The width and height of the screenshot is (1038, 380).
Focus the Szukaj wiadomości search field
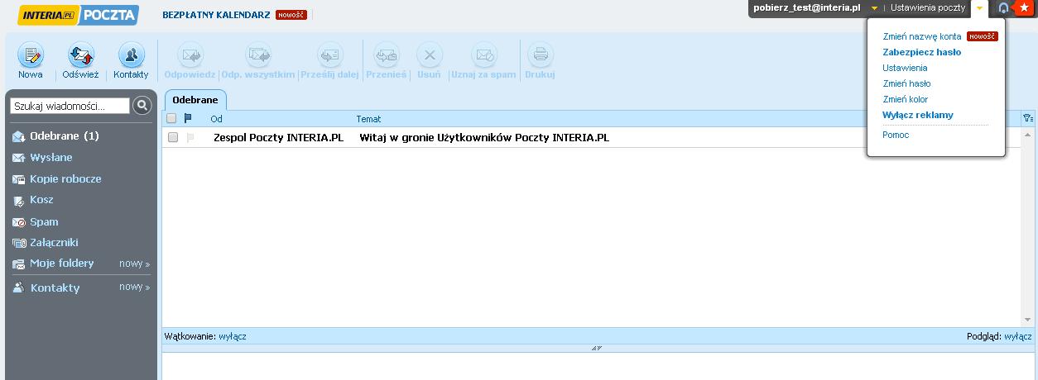coord(70,106)
